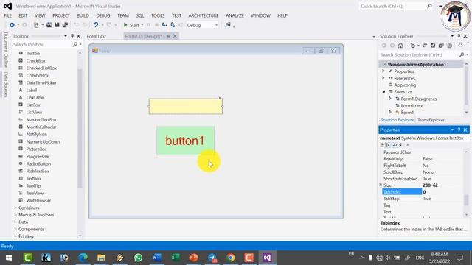Click the Find in Files toolbar icon
The image size is (472, 265).
(x=228, y=25)
